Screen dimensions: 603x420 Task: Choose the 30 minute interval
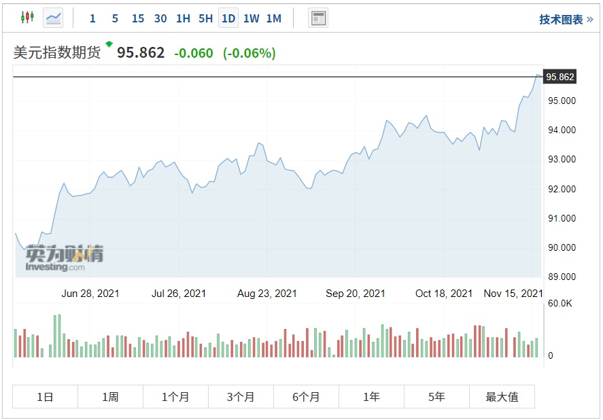(160, 18)
